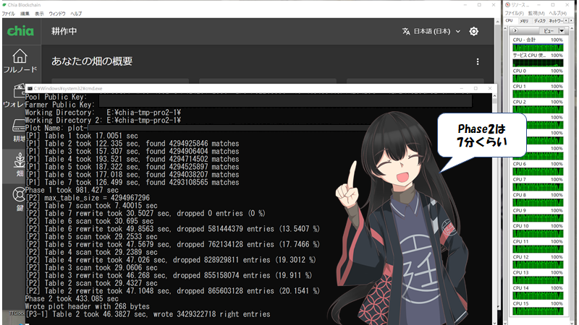Click the CPU 7 usage graph
579x325 pixels.
coord(538,187)
